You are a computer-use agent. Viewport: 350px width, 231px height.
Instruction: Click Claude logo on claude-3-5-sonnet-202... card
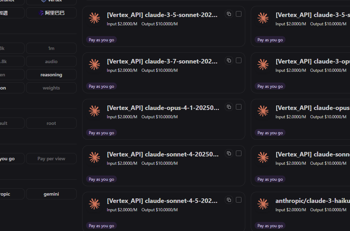tap(94, 18)
